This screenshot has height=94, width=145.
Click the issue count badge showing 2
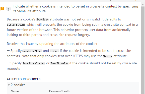click(x=8, y=9)
